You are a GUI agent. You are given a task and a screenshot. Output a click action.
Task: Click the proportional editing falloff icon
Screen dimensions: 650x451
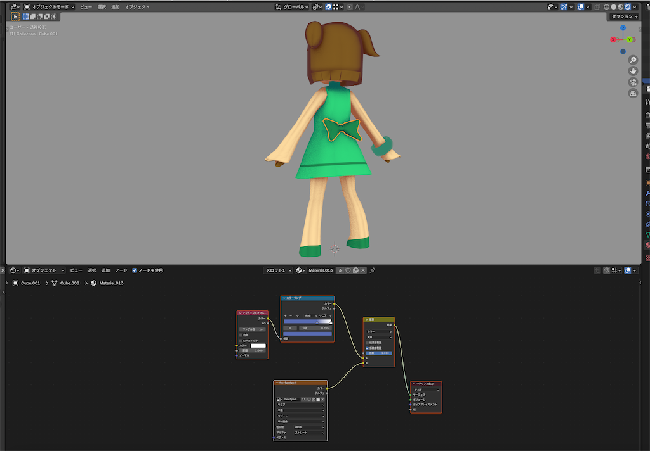[357, 6]
